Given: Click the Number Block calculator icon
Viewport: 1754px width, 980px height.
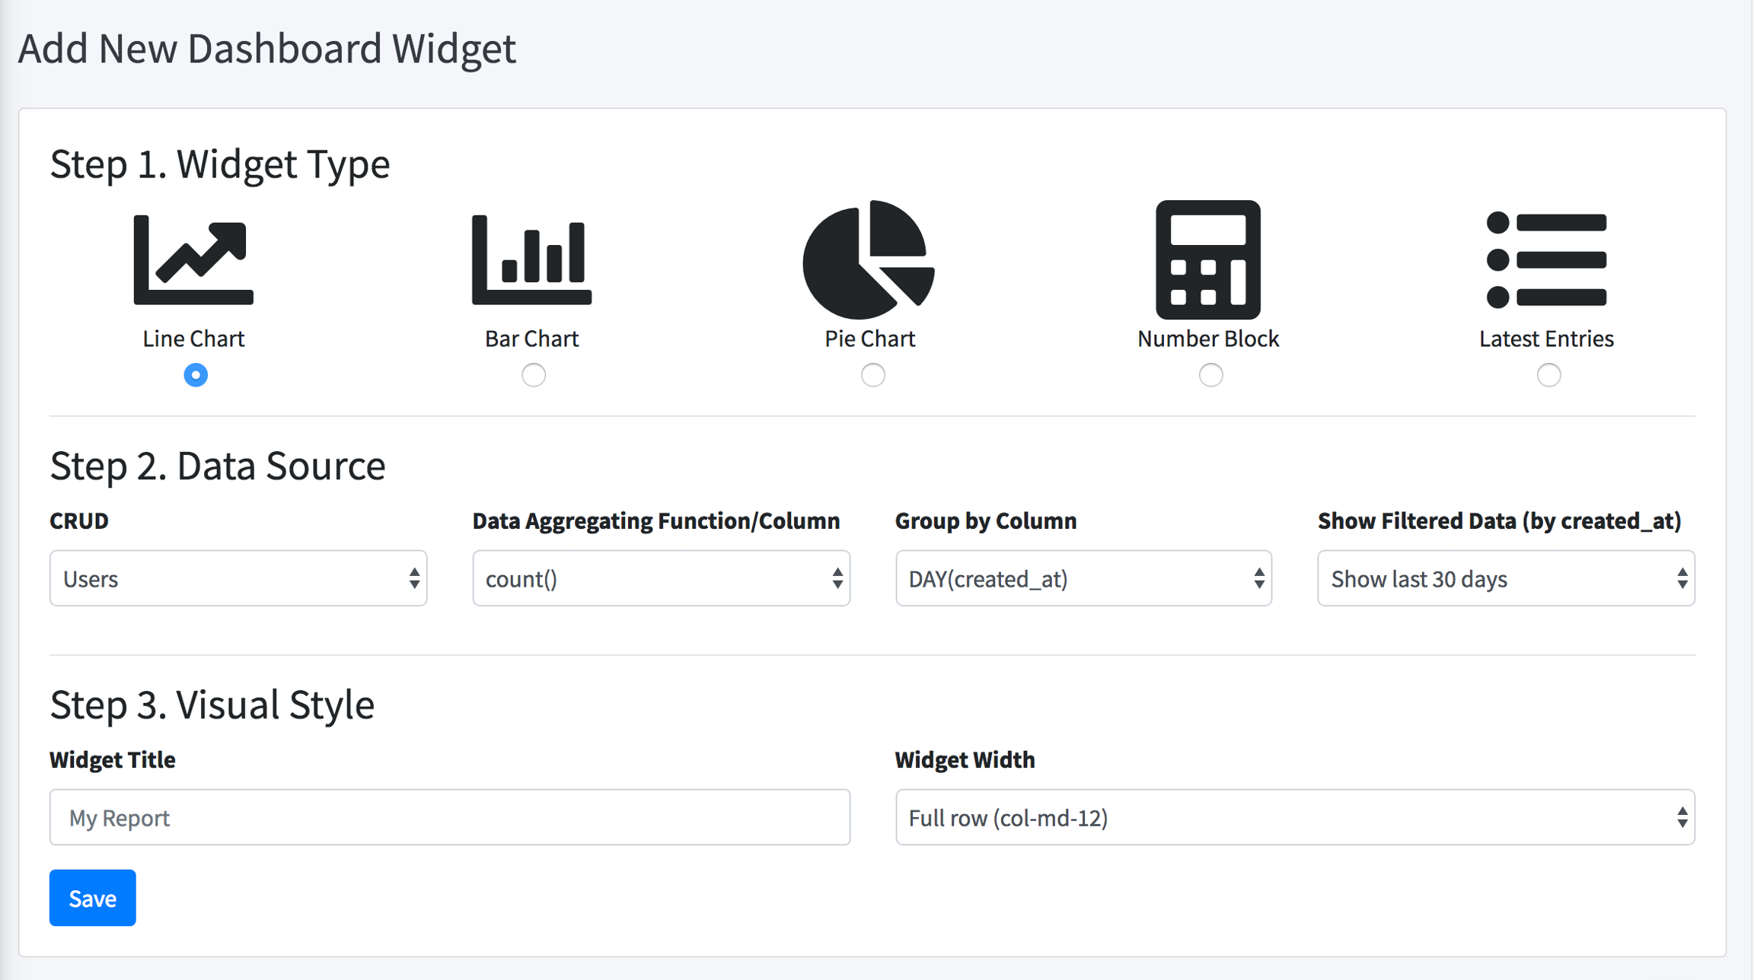Looking at the screenshot, I should click(1207, 259).
